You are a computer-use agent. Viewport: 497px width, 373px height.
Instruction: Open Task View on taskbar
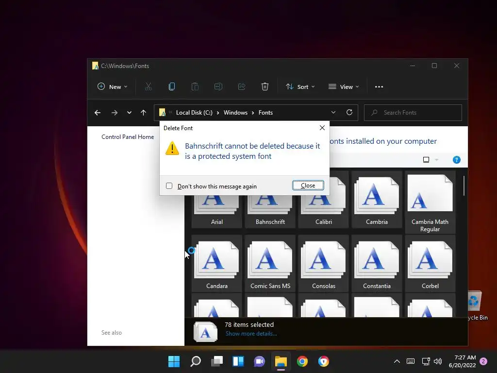pyautogui.click(x=217, y=361)
